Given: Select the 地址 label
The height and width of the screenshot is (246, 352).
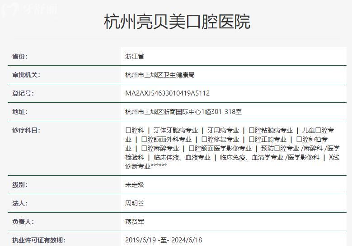Looking at the screenshot, I should click(20, 112).
